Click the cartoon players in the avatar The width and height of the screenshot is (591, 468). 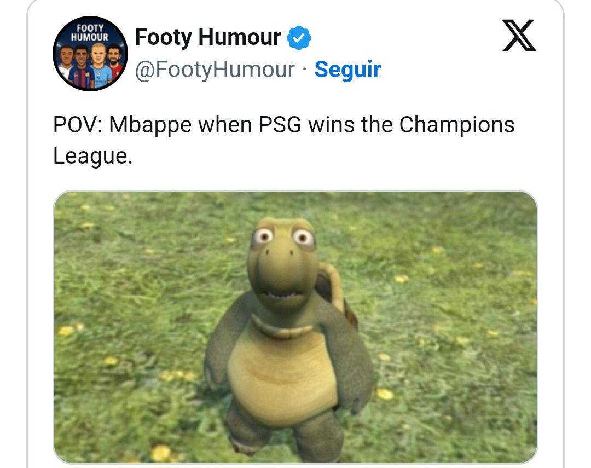tap(90, 65)
